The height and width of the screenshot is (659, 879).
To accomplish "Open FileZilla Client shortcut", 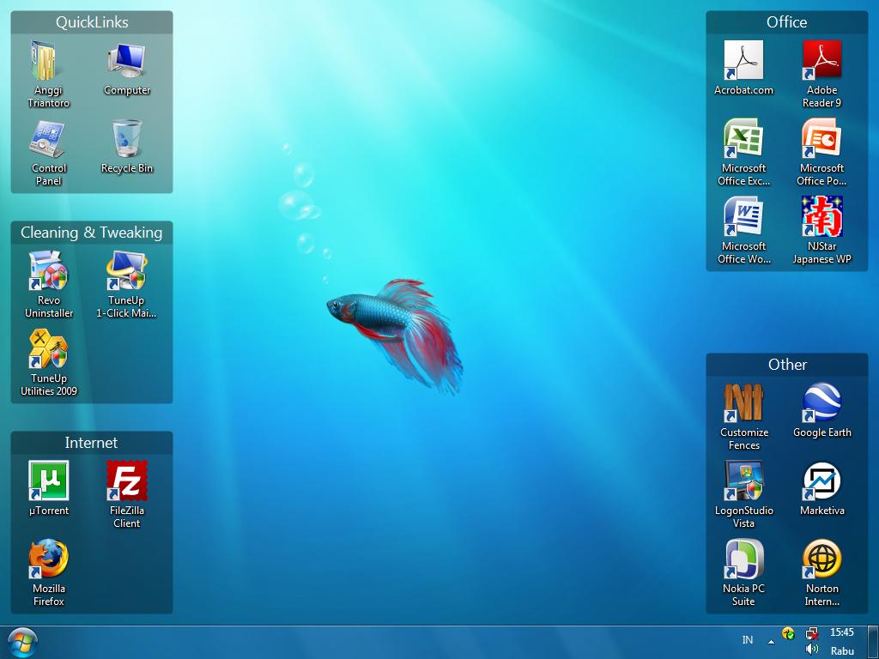I will [x=127, y=481].
